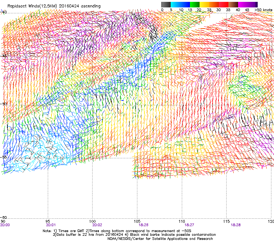
Task: Click the brown 35–40 knot legend swatch
Action: (233, 4)
